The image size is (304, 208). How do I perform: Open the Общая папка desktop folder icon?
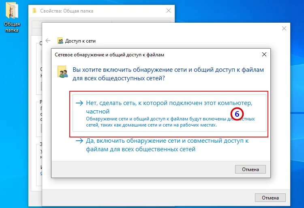(x=12, y=17)
